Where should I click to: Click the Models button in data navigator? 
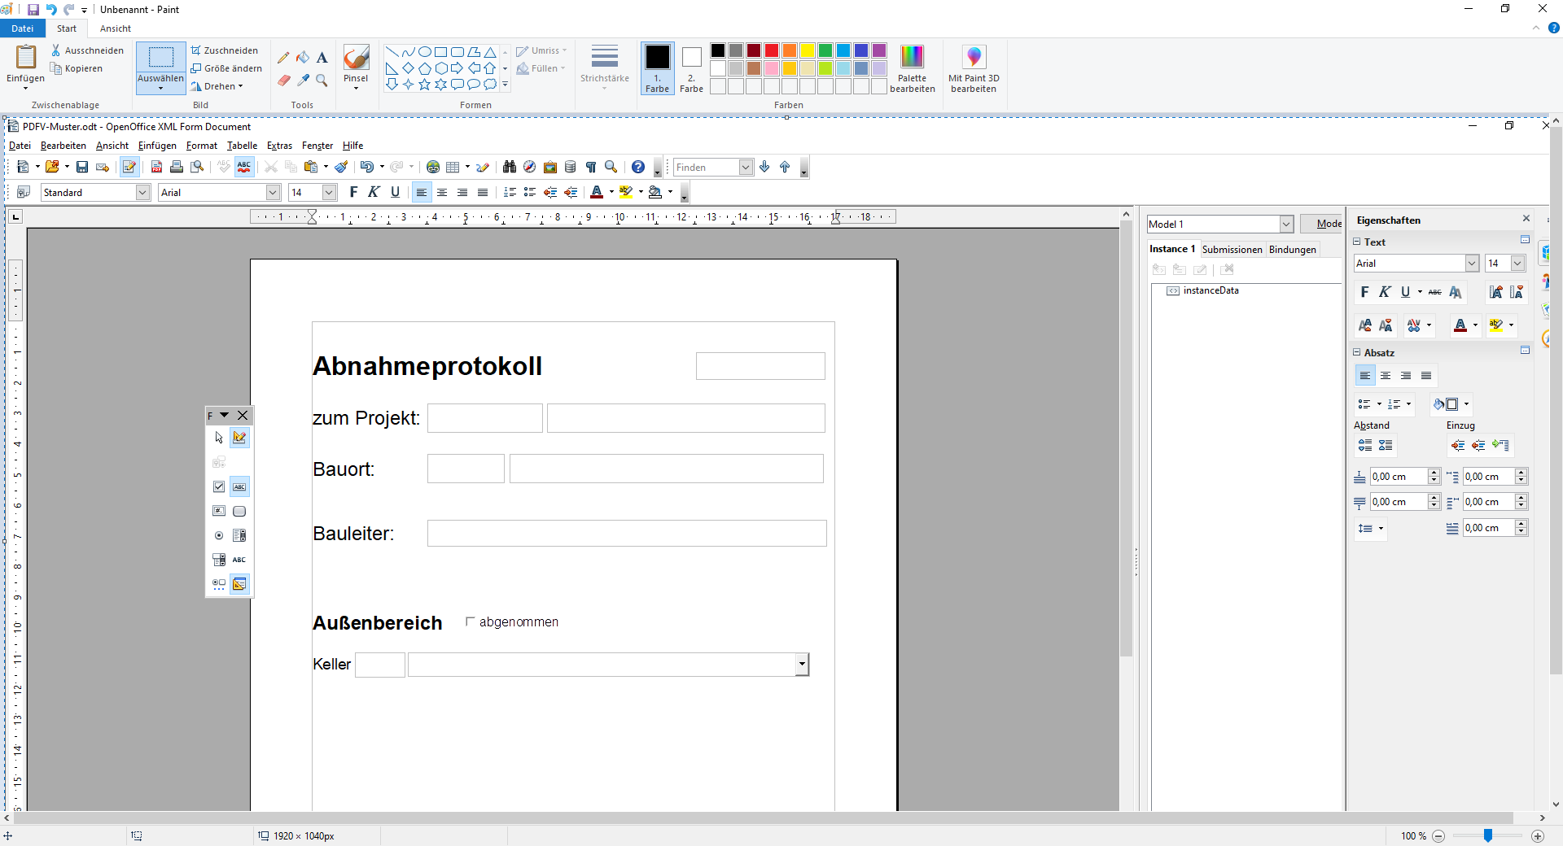tap(1322, 224)
